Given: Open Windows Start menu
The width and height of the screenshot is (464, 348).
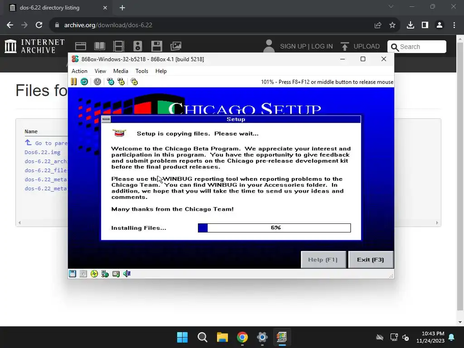Looking at the screenshot, I should (182, 337).
